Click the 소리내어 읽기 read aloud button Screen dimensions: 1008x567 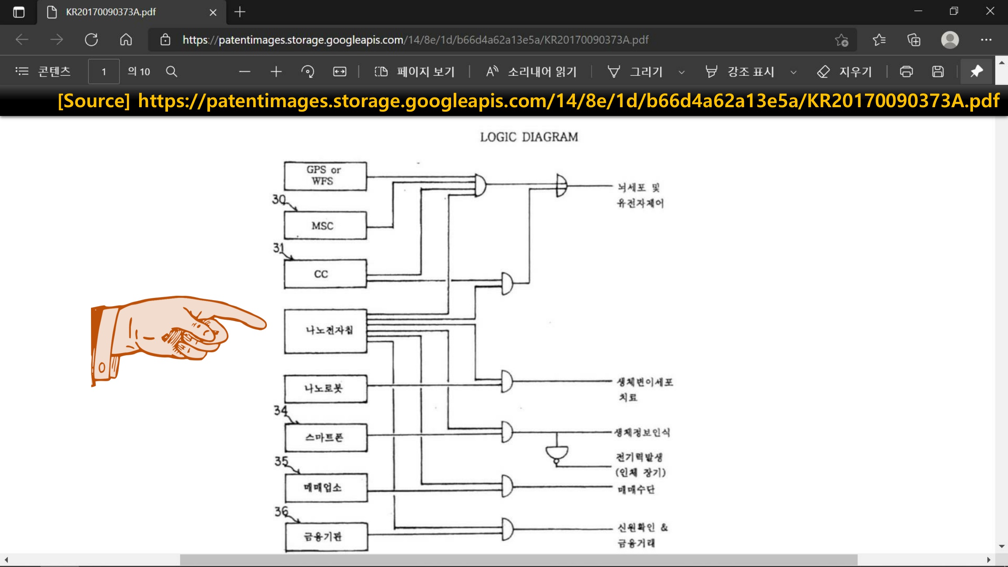(531, 71)
